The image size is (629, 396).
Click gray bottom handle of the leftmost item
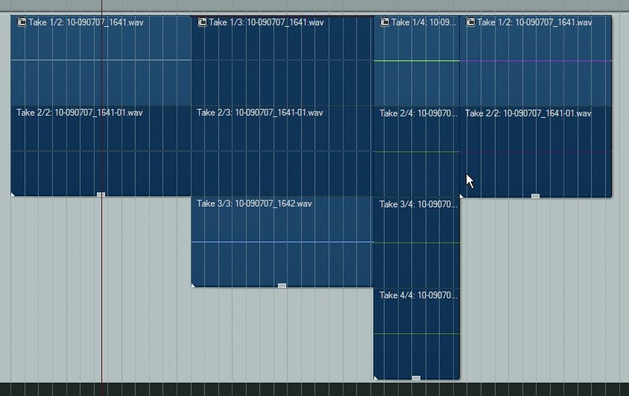101,195
